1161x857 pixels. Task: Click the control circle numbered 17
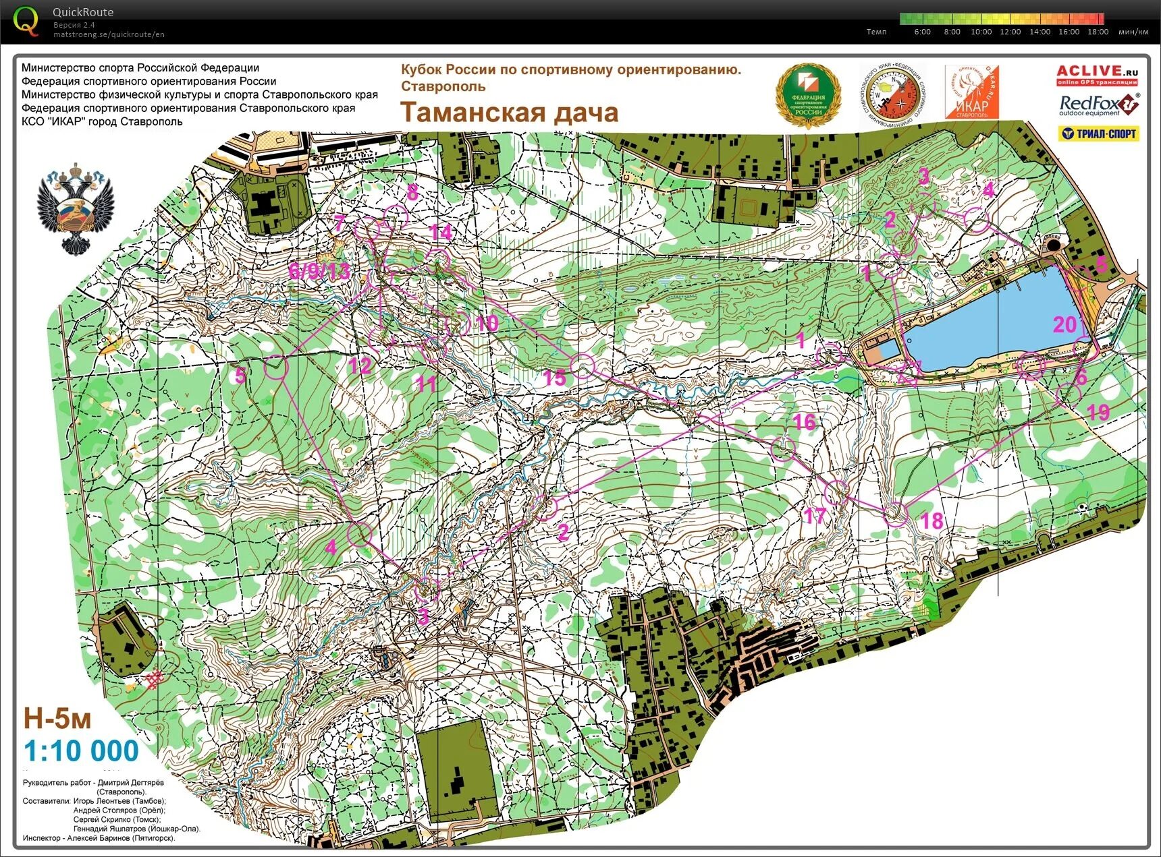click(x=836, y=492)
